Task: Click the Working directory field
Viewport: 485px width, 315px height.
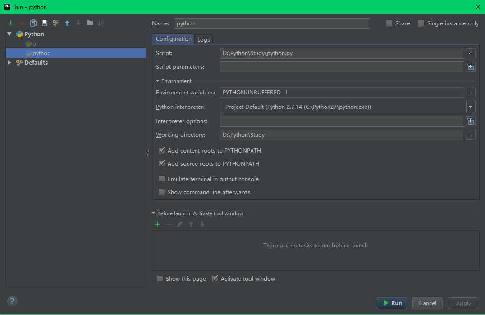Action: click(x=342, y=135)
